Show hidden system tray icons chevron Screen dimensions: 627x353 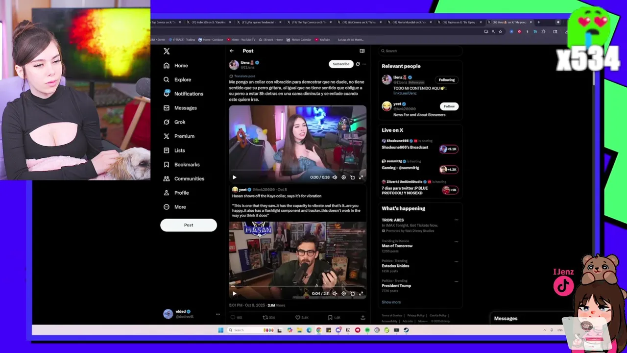click(x=545, y=330)
